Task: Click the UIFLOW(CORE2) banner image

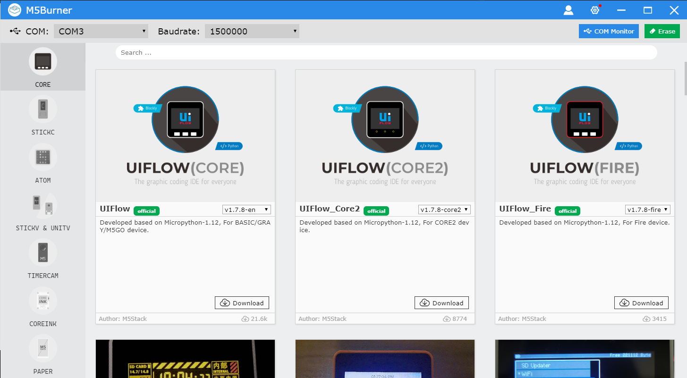Action: tap(385, 136)
